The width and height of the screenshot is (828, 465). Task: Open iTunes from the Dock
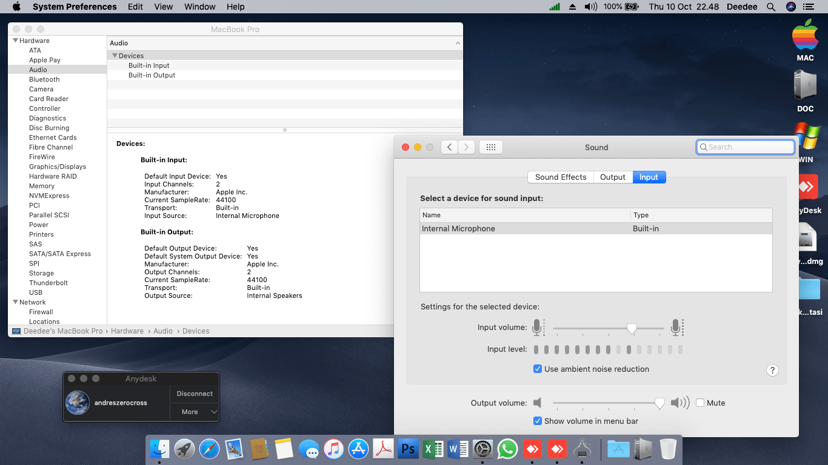[333, 449]
